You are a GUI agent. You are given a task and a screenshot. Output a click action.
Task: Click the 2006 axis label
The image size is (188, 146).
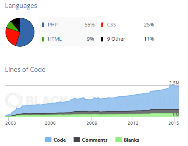coord(50,123)
